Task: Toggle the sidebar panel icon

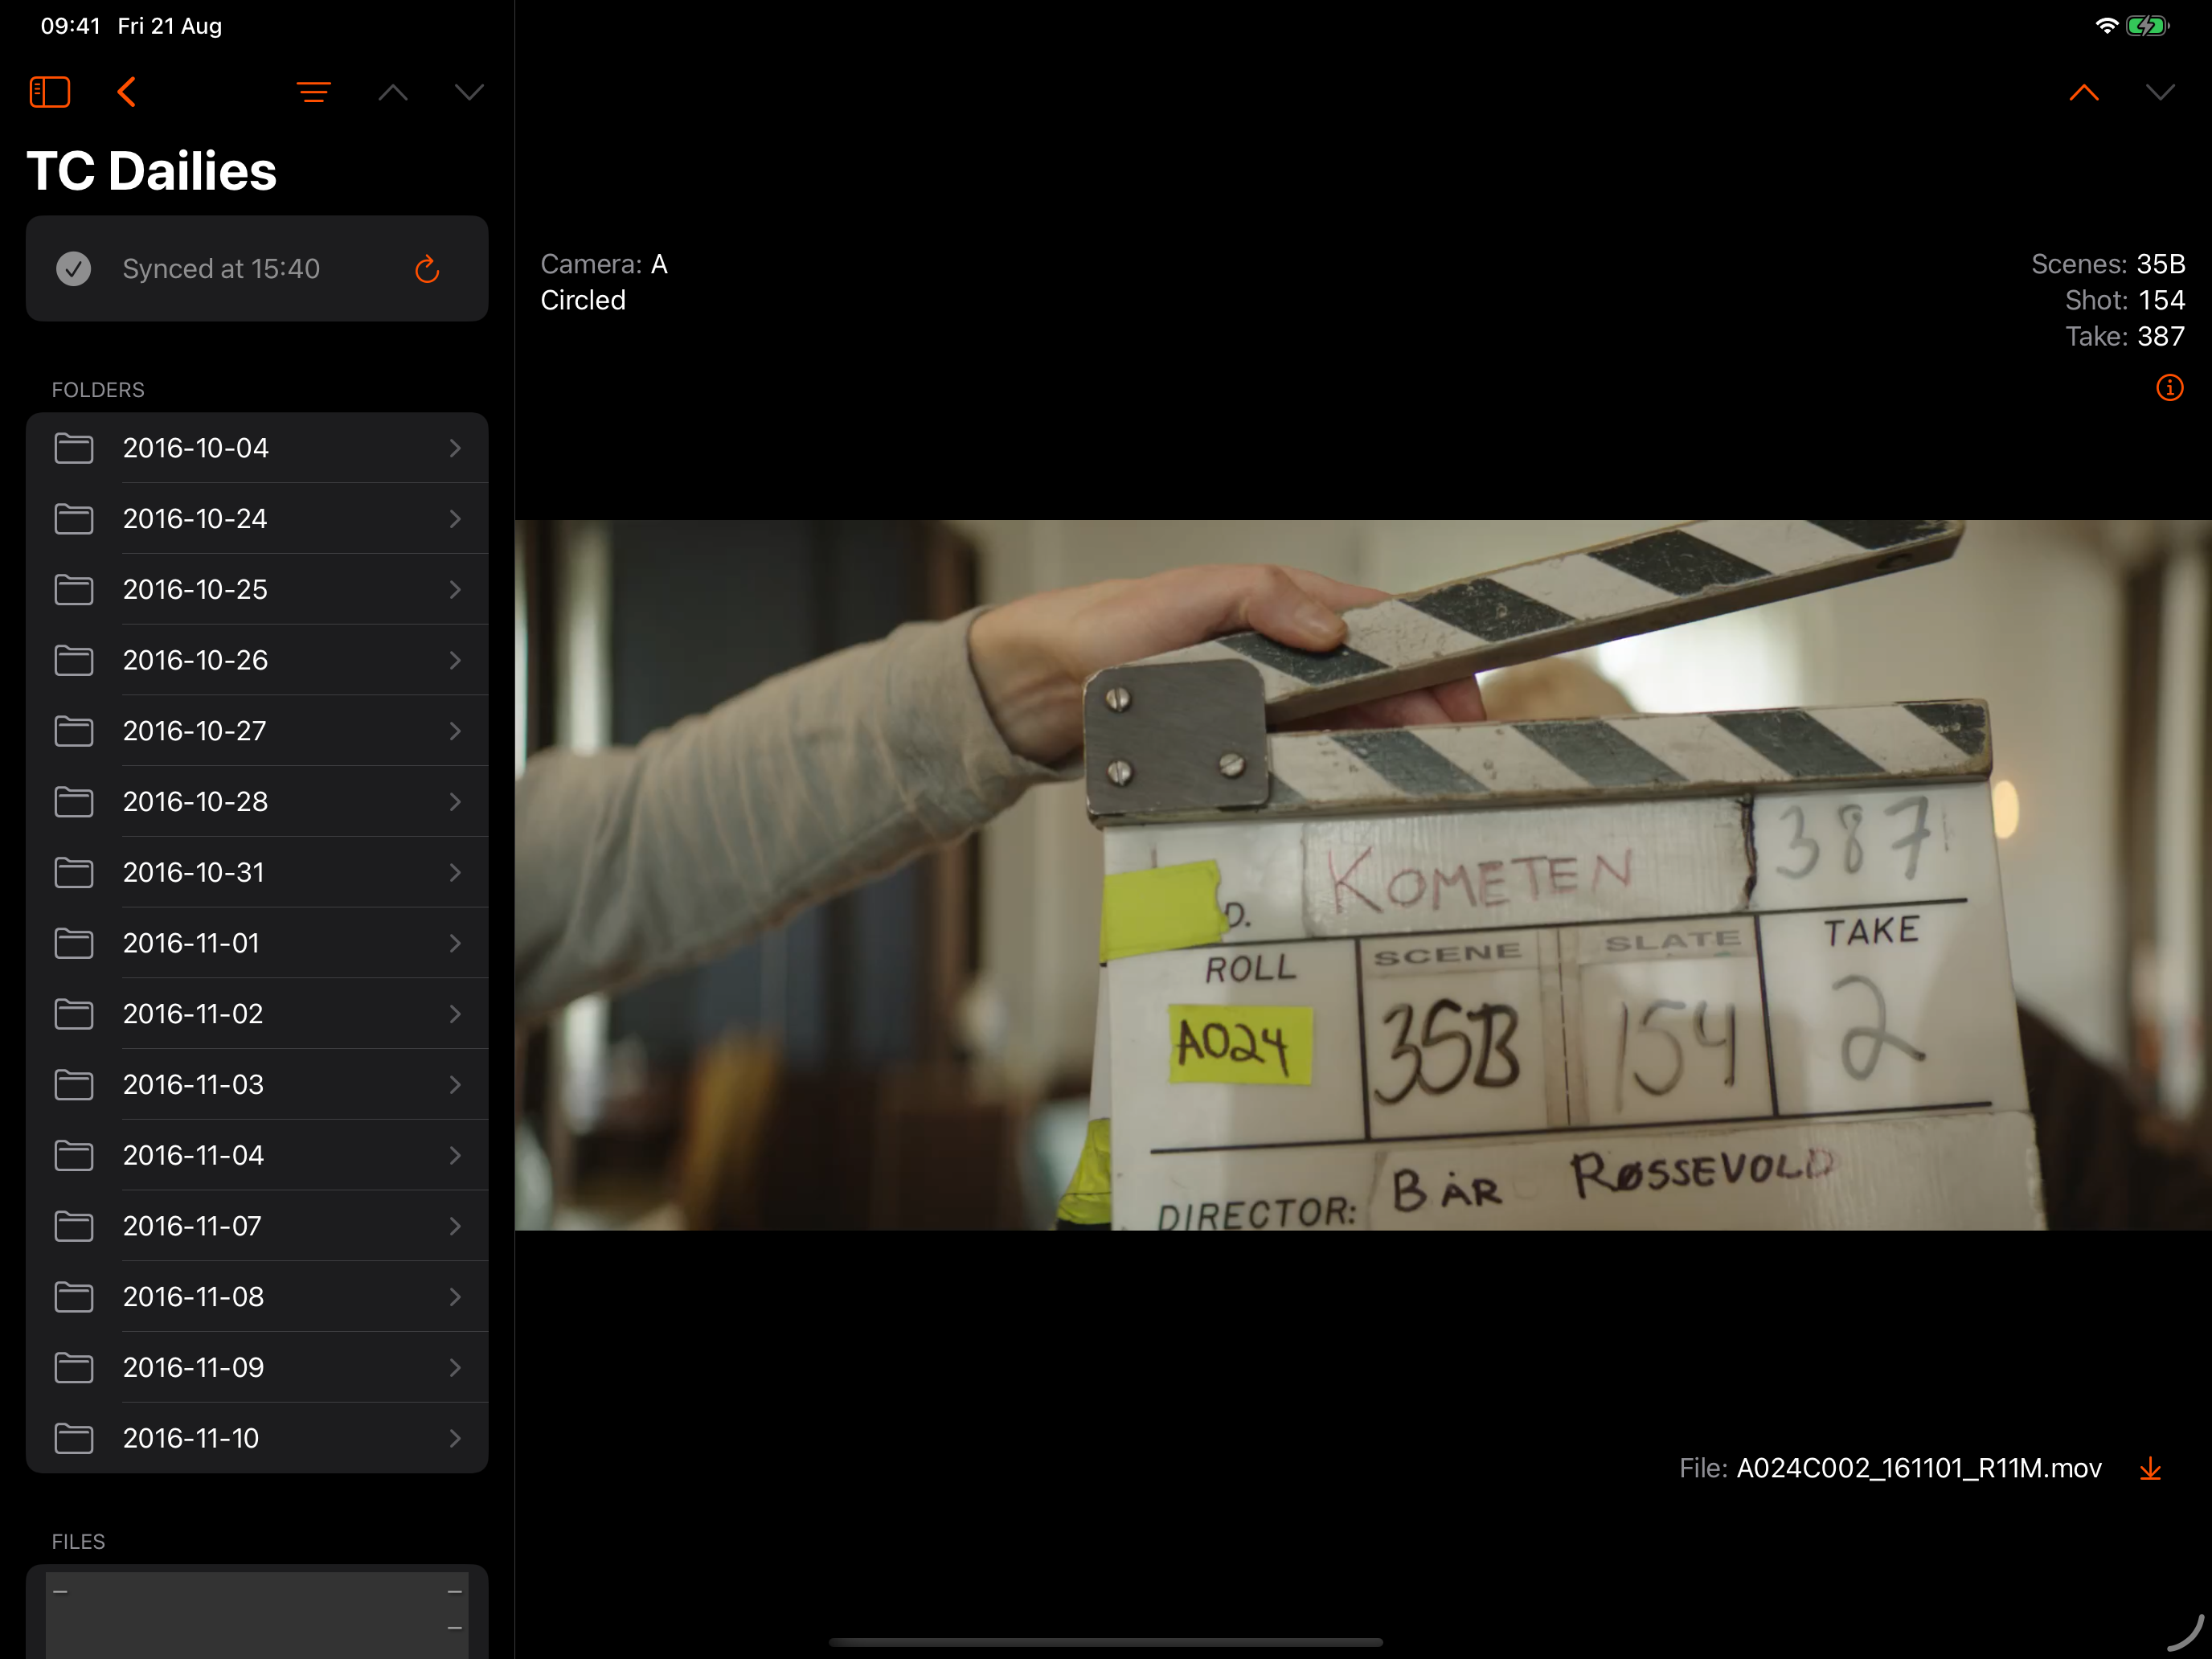Action: tap(49, 92)
